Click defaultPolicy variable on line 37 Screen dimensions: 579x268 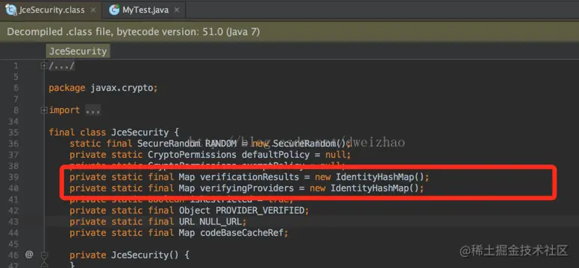(x=275, y=154)
